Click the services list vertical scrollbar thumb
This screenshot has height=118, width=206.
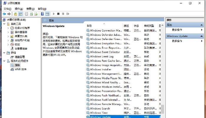(162, 109)
